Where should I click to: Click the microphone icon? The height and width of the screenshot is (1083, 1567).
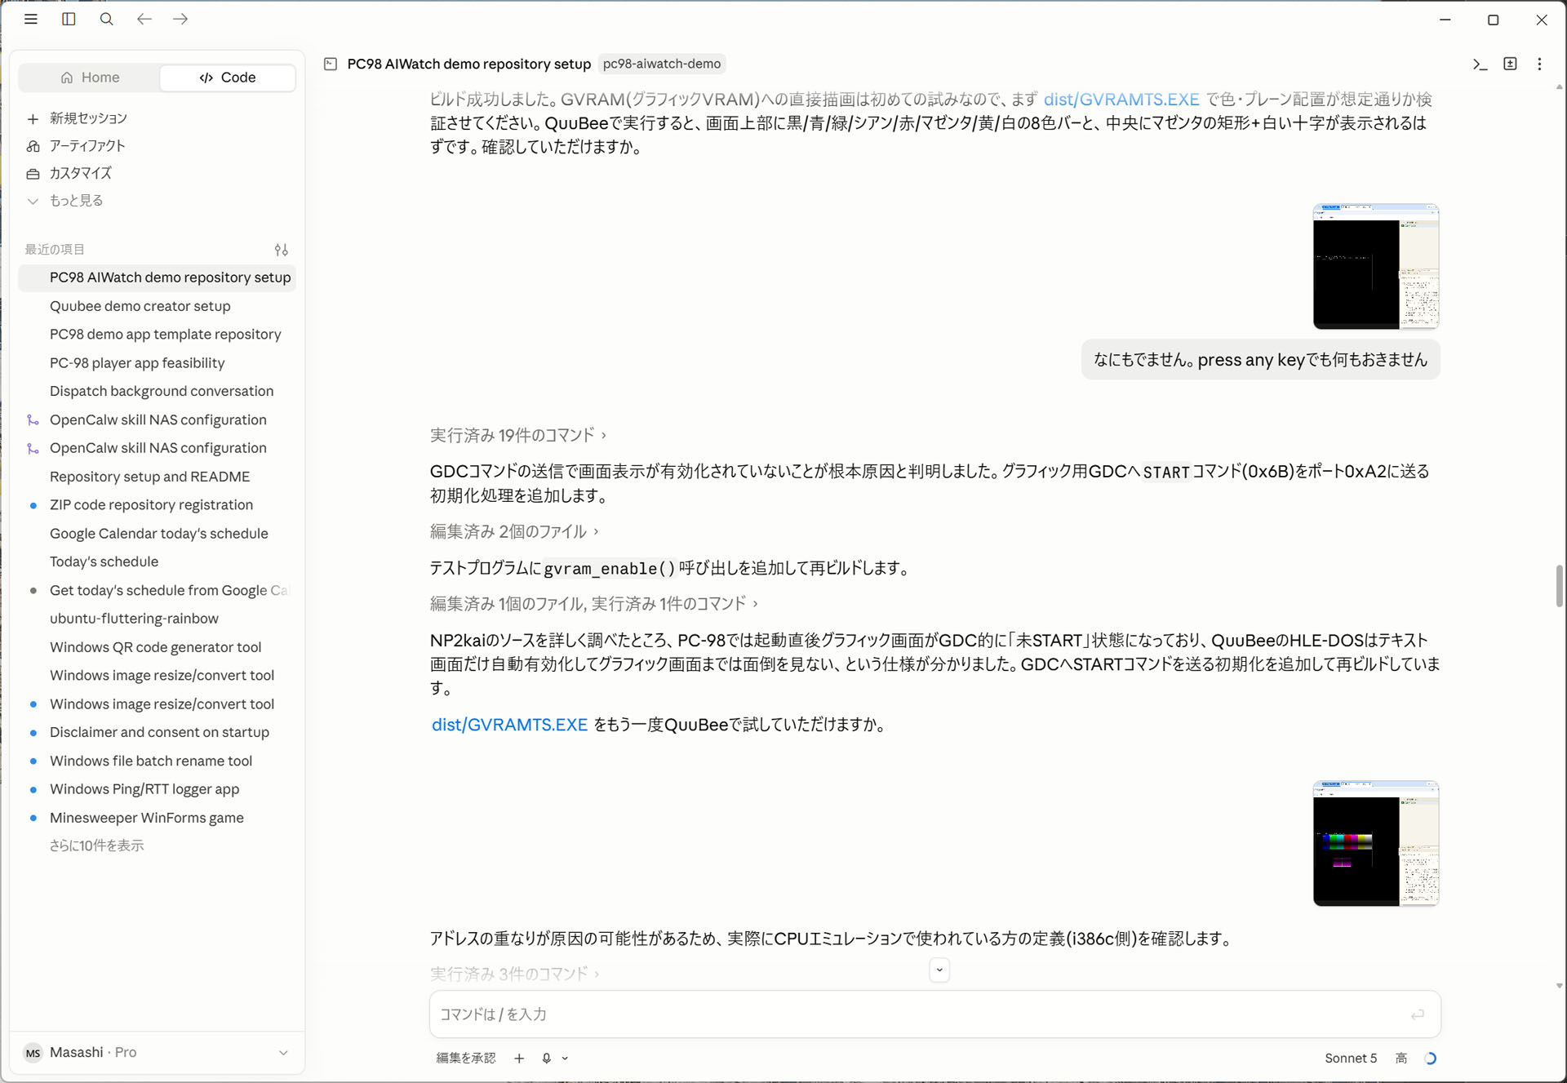click(x=547, y=1059)
